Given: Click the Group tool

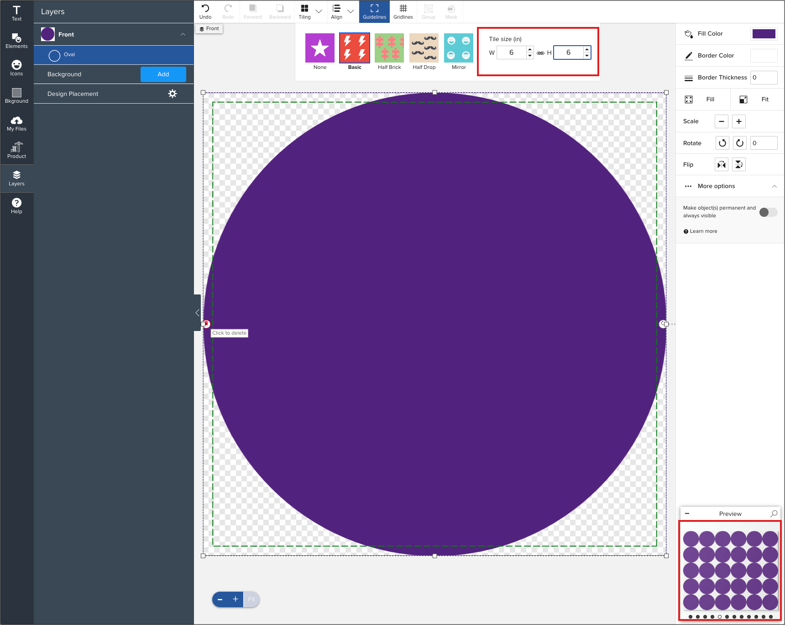Looking at the screenshot, I should (428, 12).
